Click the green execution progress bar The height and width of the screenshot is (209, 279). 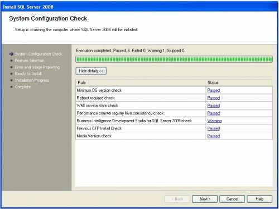pos(174,59)
